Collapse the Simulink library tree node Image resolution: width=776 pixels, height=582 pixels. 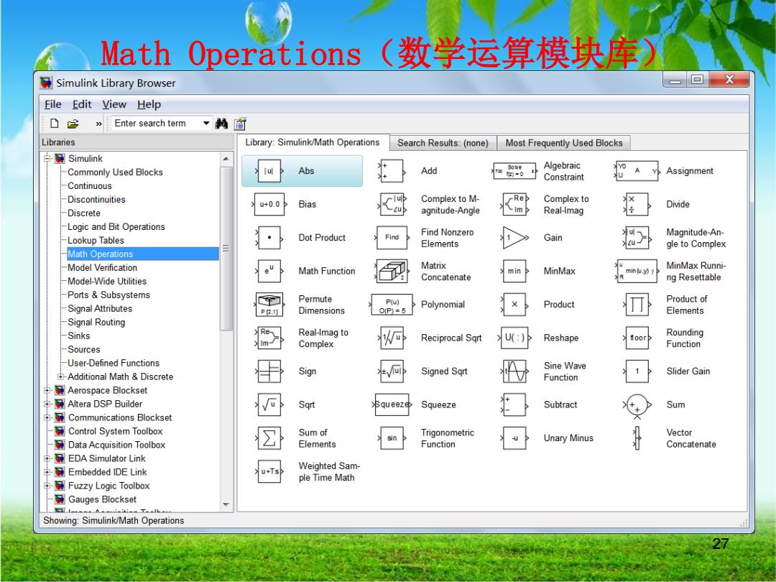(47, 159)
